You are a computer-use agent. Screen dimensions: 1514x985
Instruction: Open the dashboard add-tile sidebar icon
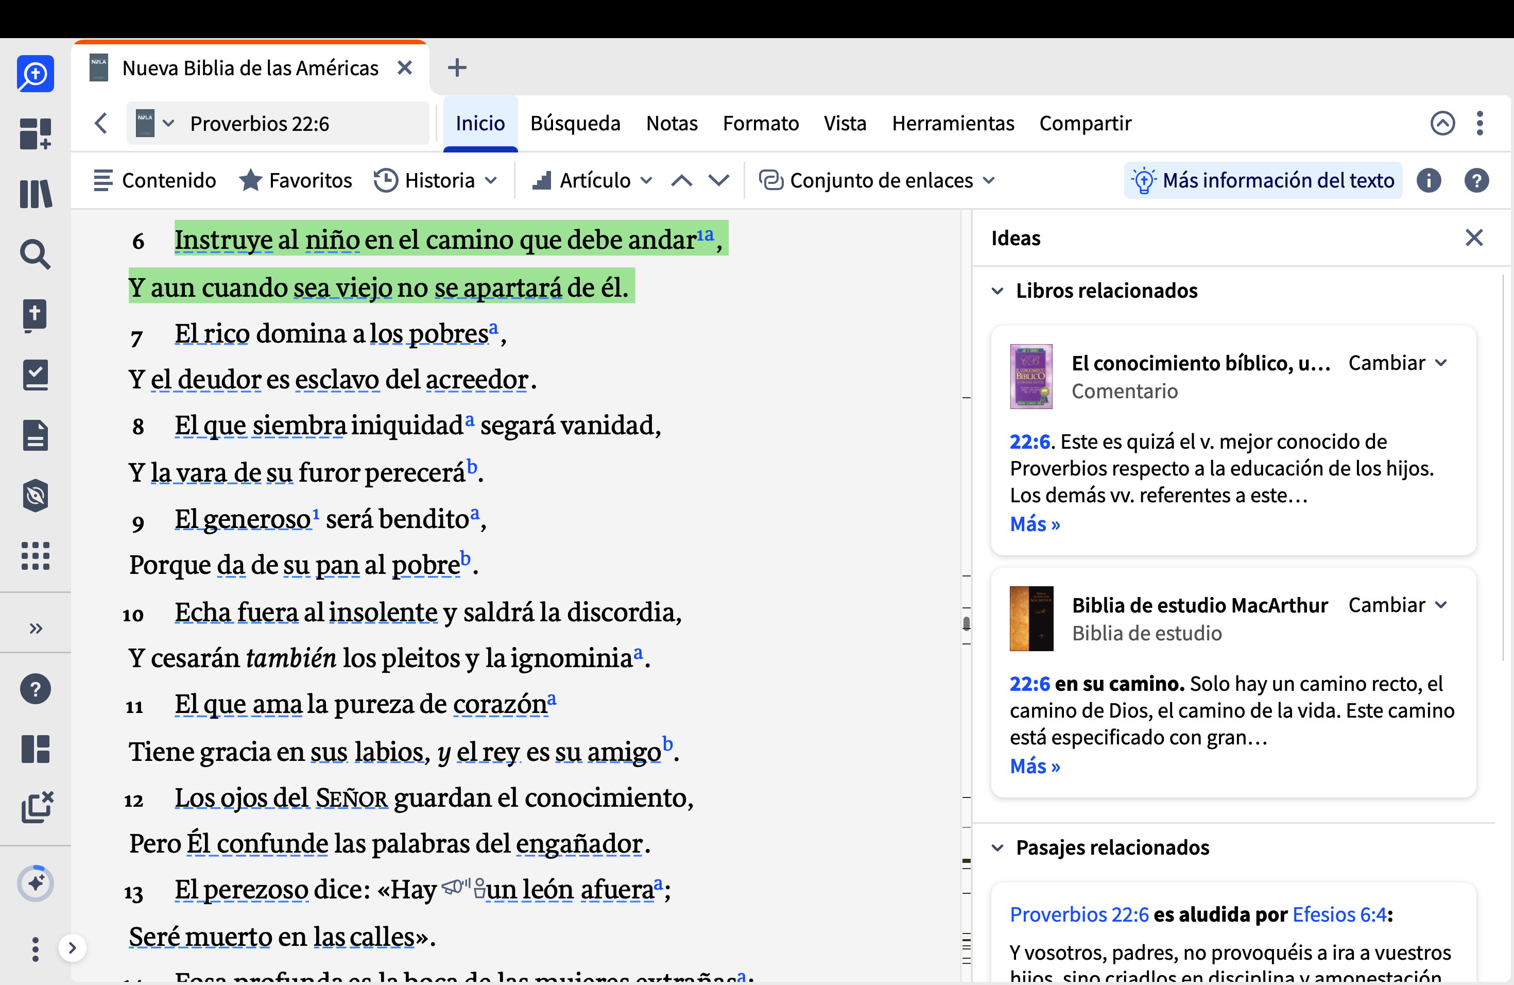35,133
